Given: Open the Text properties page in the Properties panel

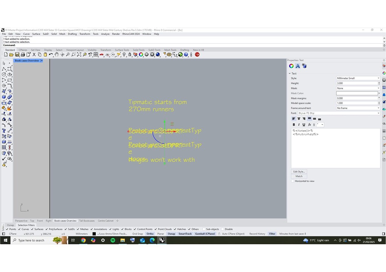Looking at the screenshot, I should tap(297, 66).
